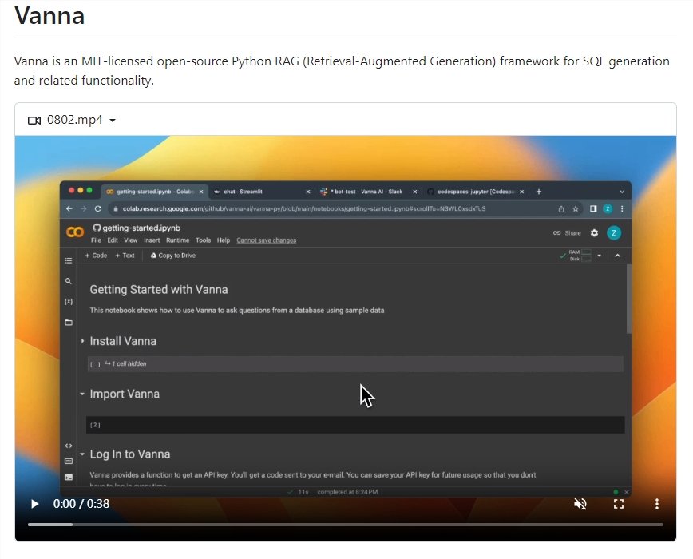Click the Colab settings gear icon

click(594, 233)
